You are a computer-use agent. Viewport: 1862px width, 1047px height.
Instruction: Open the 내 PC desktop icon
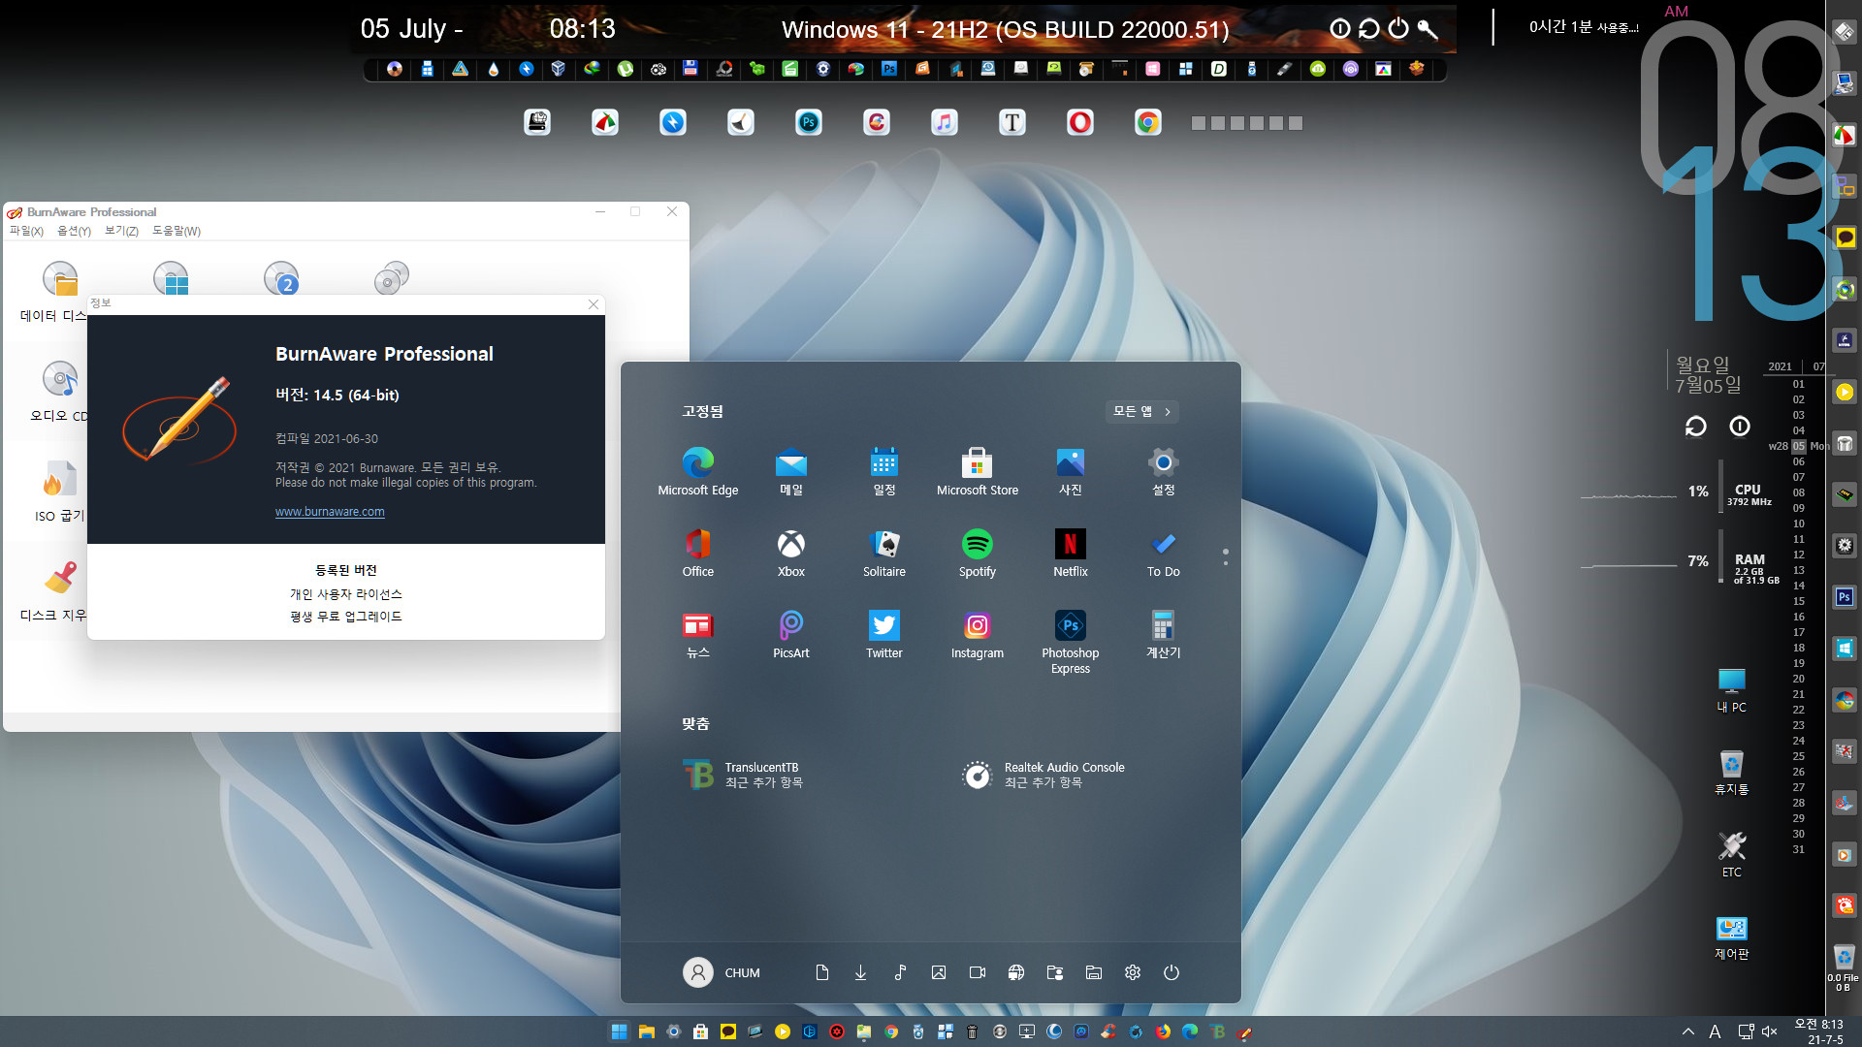click(1731, 689)
